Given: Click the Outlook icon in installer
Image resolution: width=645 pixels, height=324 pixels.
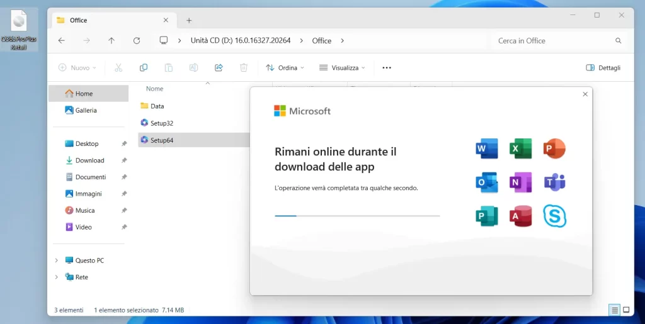Looking at the screenshot, I should click(x=487, y=182).
